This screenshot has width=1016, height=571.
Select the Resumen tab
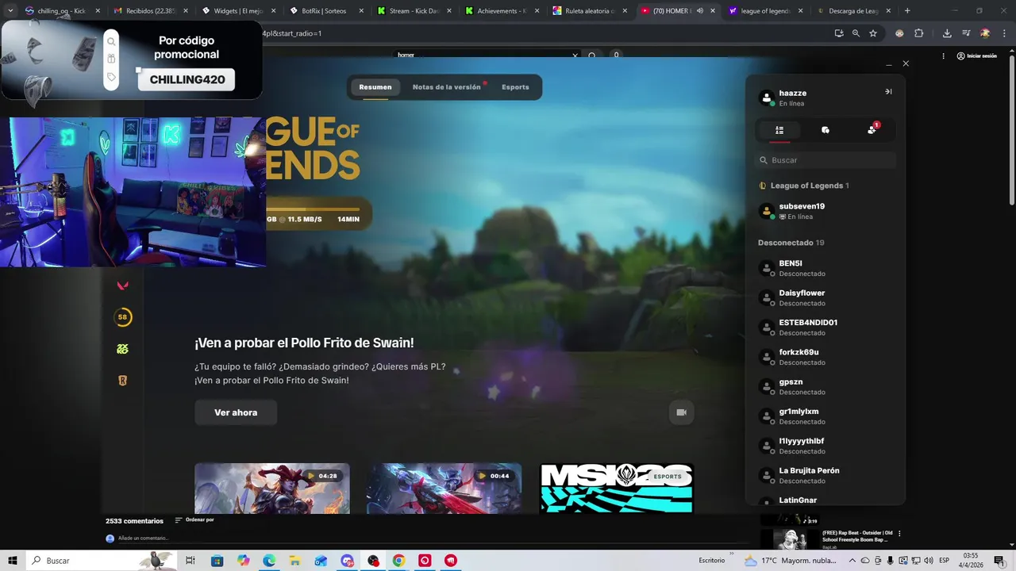coord(375,87)
